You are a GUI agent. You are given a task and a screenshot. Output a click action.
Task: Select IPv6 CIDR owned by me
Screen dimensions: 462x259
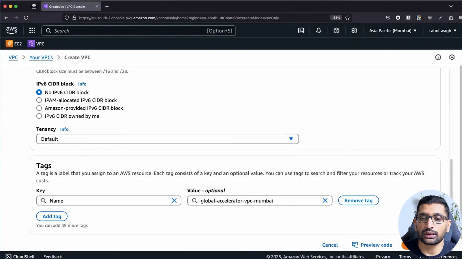[x=39, y=116]
